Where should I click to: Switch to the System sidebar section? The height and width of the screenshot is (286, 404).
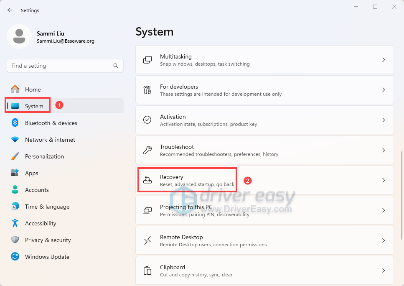tap(27, 106)
